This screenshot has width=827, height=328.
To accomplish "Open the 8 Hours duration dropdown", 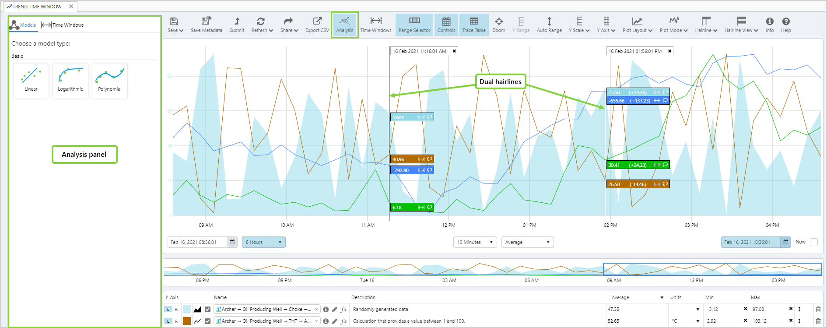I will pos(263,242).
